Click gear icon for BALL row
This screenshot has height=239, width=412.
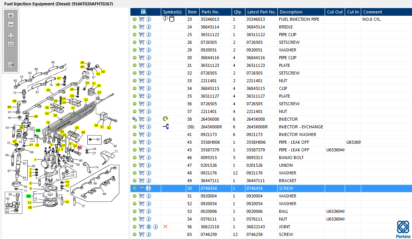coord(135,211)
